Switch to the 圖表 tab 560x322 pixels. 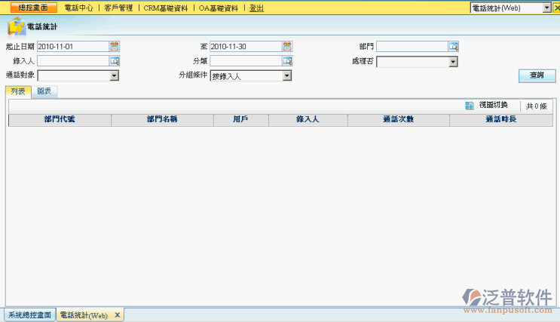point(44,91)
